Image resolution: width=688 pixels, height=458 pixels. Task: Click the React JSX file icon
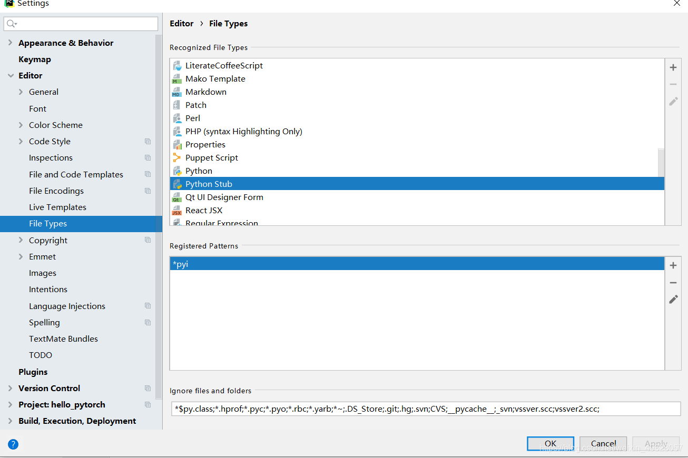pyautogui.click(x=177, y=211)
